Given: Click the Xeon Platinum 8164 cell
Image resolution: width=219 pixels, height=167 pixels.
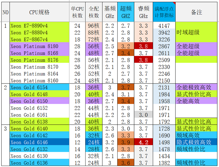Looking at the screenshot, I should click(x=39, y=73).
